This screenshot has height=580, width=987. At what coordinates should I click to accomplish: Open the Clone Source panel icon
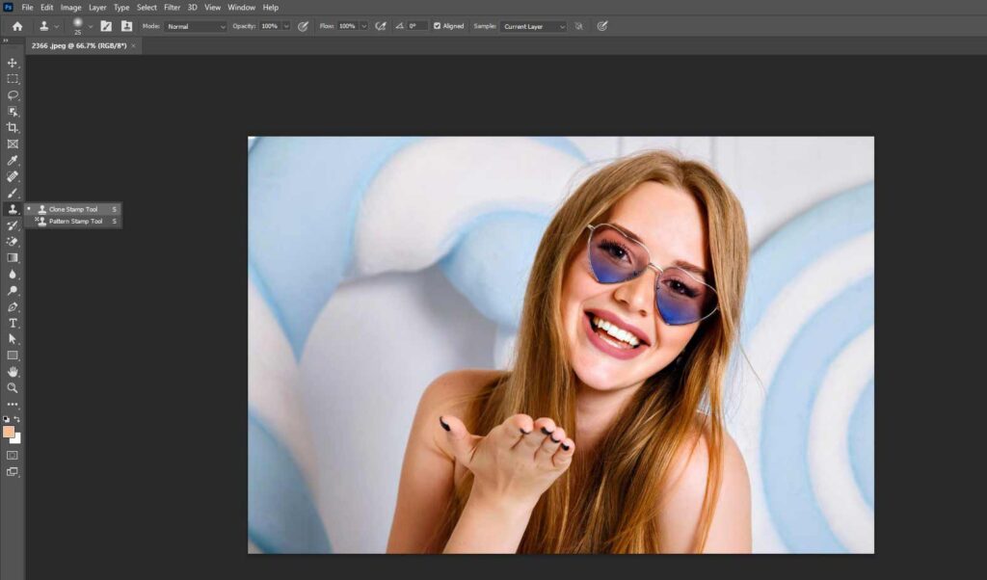click(126, 26)
